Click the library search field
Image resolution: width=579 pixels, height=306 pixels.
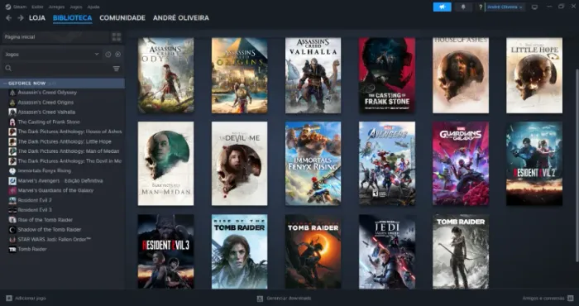[57, 69]
